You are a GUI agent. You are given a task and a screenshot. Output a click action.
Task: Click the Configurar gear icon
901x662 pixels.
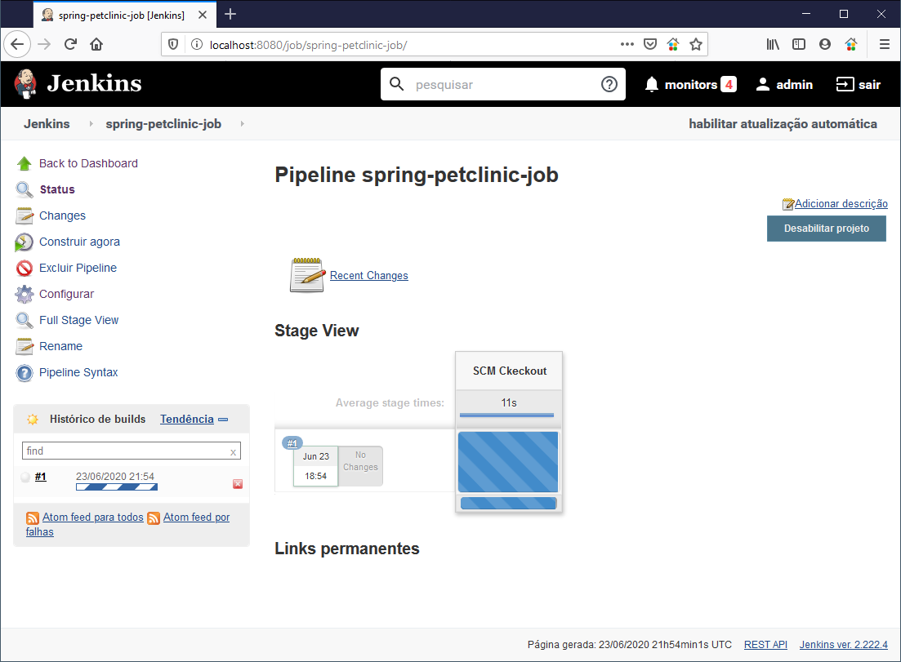[25, 295]
